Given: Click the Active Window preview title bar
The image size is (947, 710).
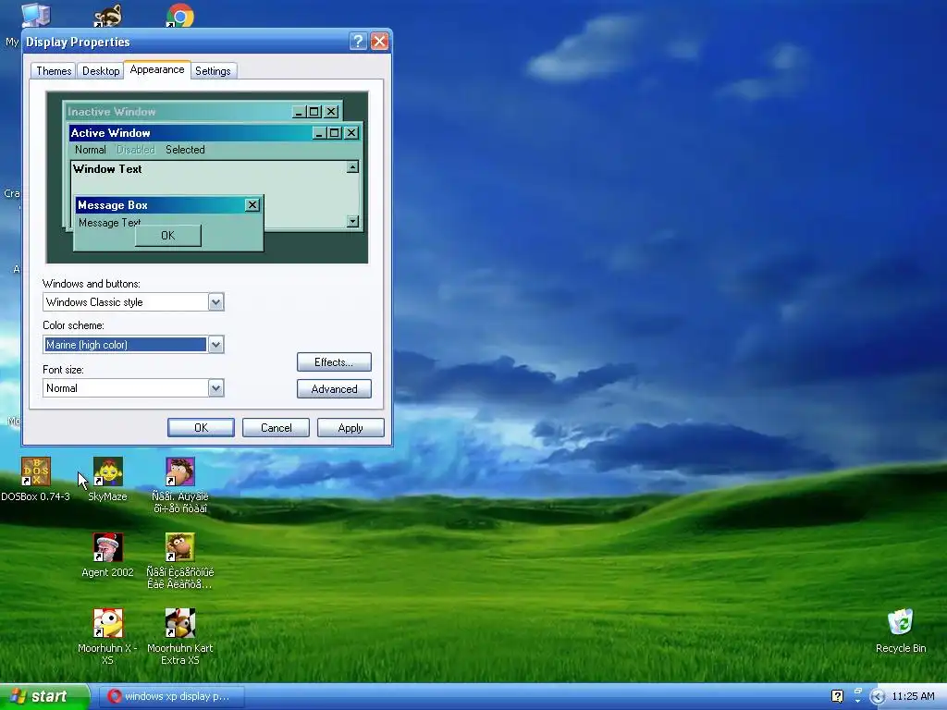Looking at the screenshot, I should [215, 133].
